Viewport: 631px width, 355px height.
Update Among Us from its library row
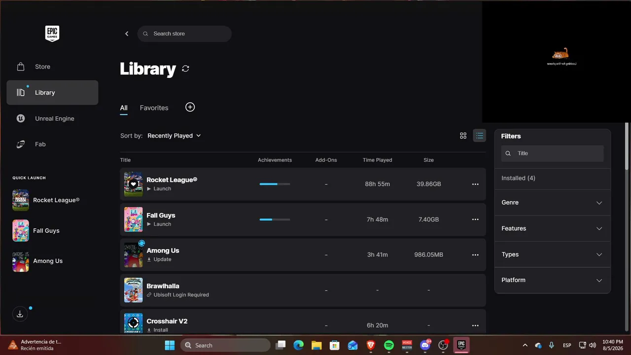pos(159,259)
